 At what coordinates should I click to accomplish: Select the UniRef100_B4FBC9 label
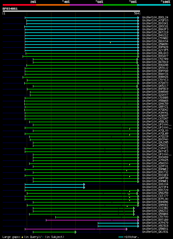(x=155, y=89)
